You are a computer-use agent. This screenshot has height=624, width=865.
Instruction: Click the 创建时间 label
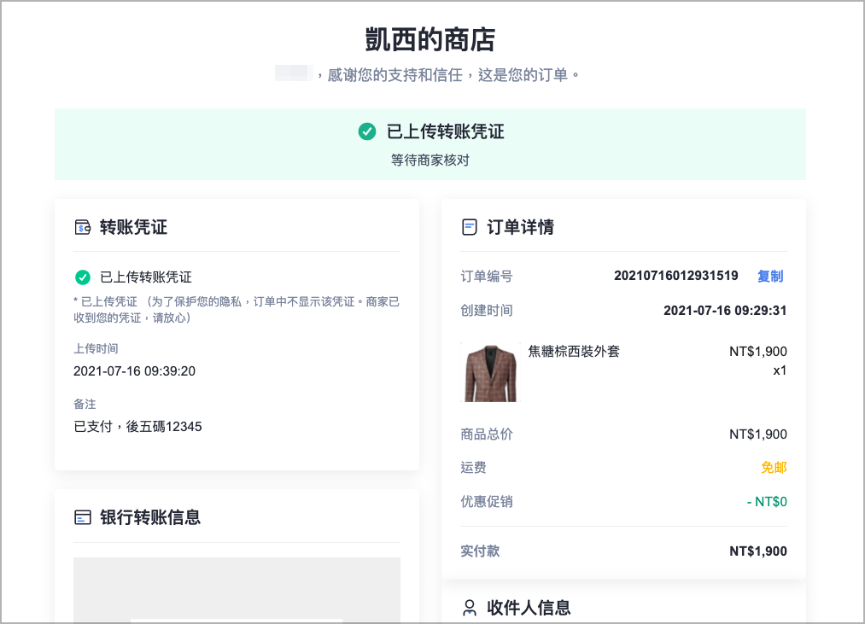tap(487, 311)
